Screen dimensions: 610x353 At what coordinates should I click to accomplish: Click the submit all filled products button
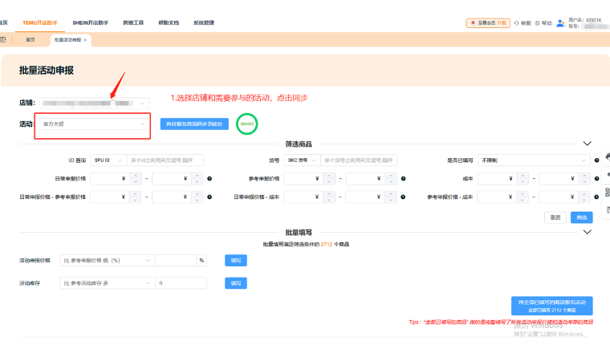tap(552, 306)
